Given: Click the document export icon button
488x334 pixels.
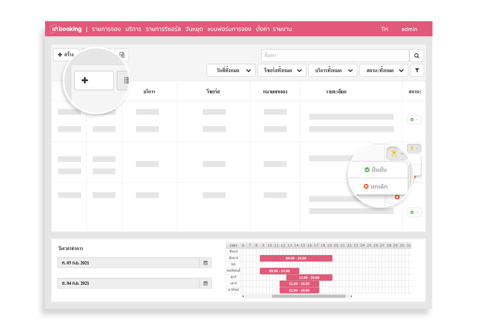Looking at the screenshot, I should [x=122, y=55].
